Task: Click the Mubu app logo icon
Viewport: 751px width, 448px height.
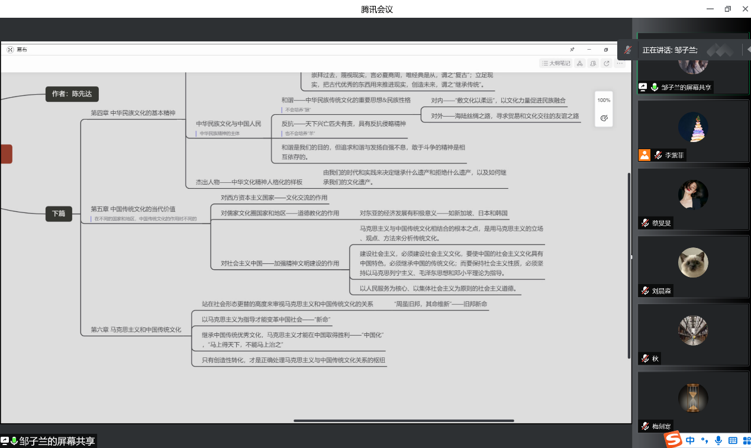Action: 10,50
